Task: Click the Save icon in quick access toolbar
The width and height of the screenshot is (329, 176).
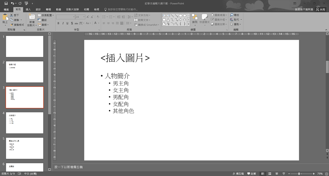Action: pos(6,3)
